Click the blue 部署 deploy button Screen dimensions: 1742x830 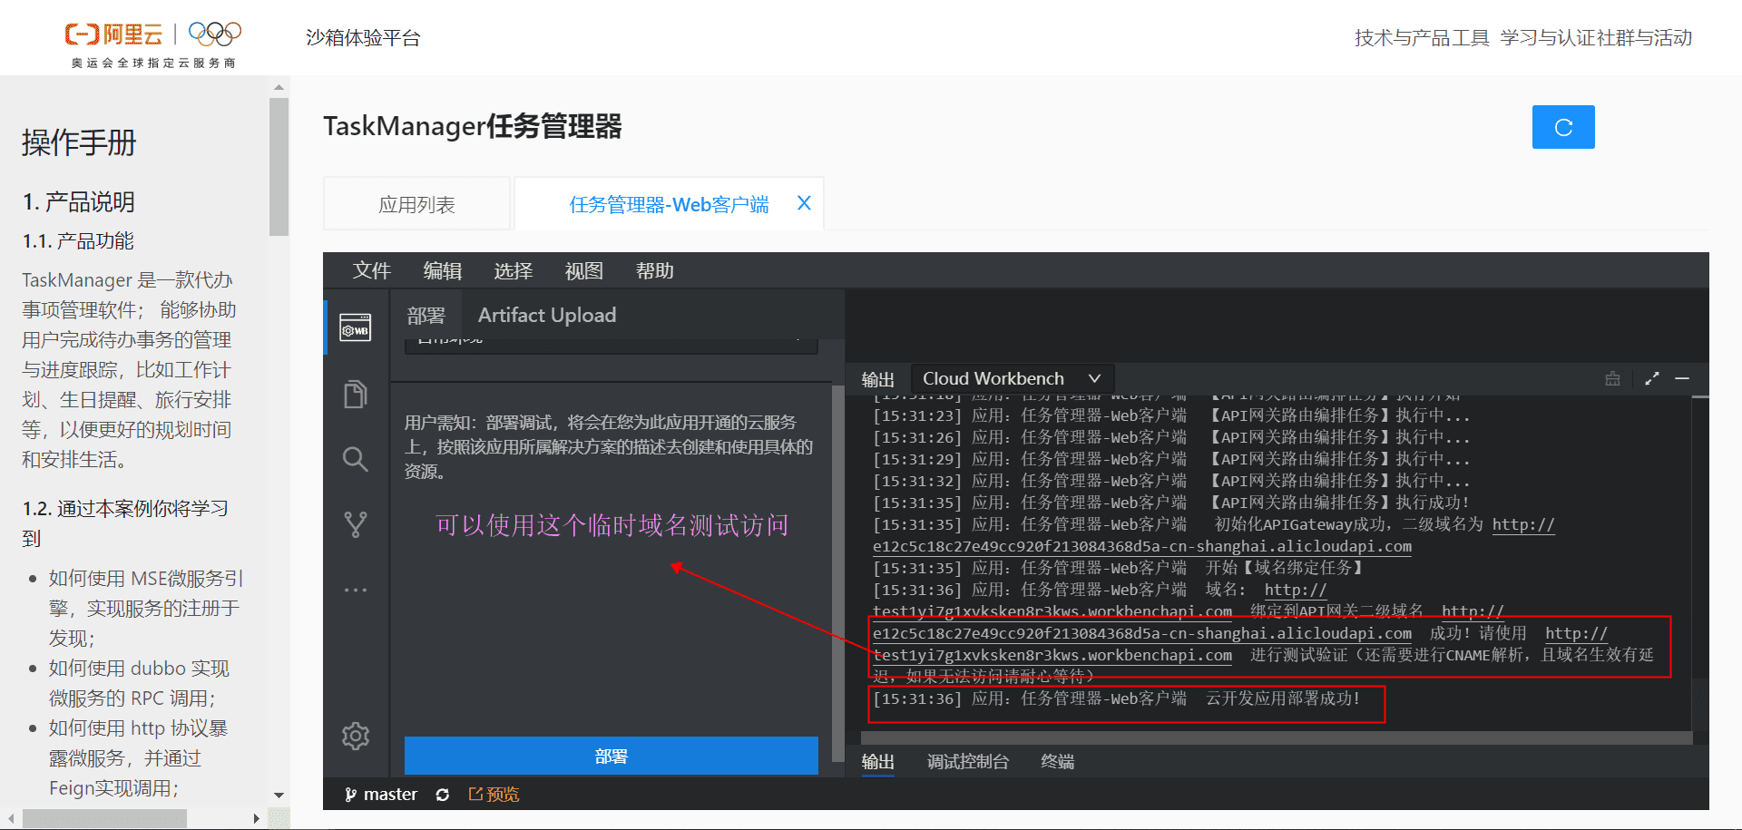pyautogui.click(x=611, y=755)
